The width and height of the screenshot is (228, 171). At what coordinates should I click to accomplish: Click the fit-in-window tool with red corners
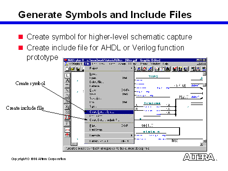click(67, 117)
